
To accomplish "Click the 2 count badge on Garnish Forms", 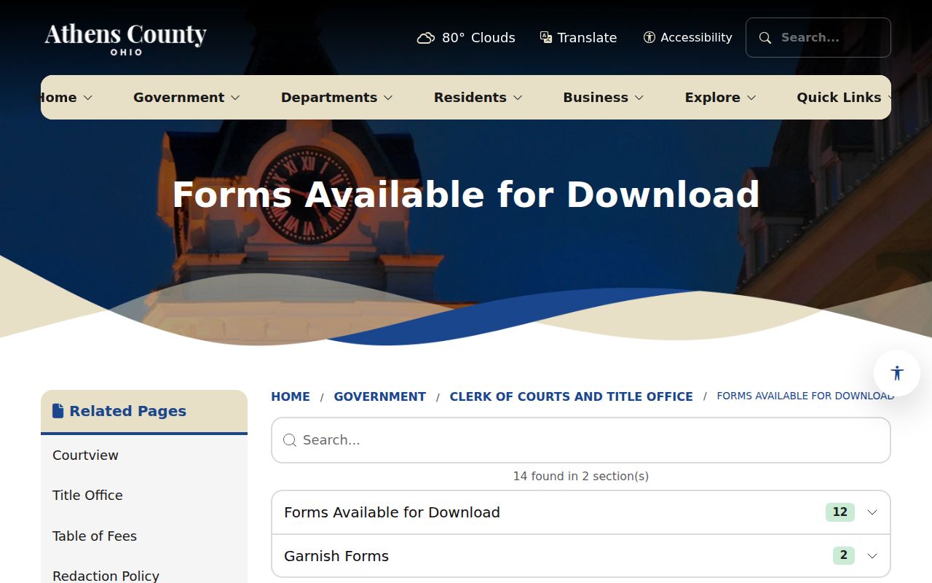I will click(844, 556).
